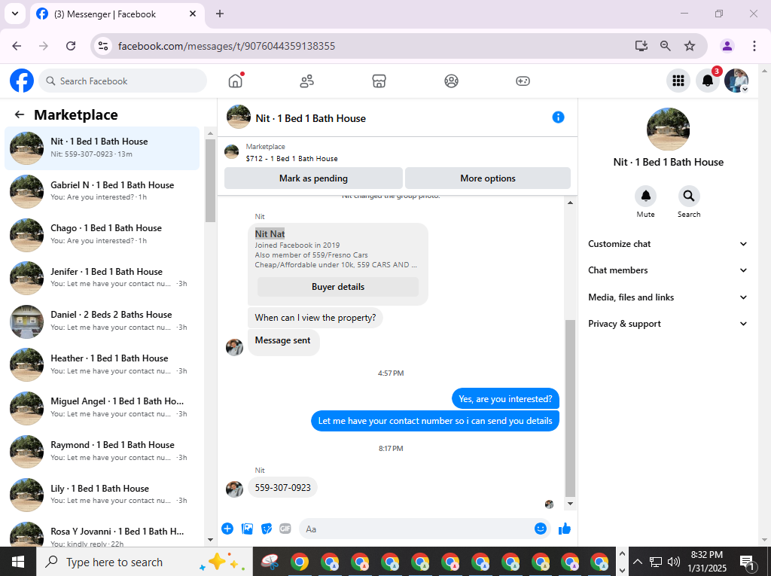
Task: Expand the Customize chat section
Action: 668,244
